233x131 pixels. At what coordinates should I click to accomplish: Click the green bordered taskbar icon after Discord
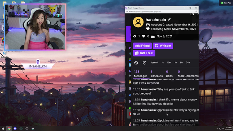coord(21,128)
